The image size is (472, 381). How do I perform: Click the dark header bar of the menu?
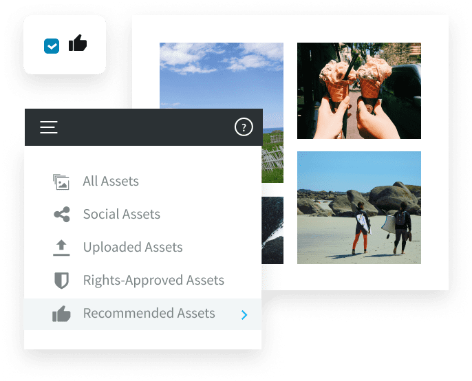click(x=144, y=127)
